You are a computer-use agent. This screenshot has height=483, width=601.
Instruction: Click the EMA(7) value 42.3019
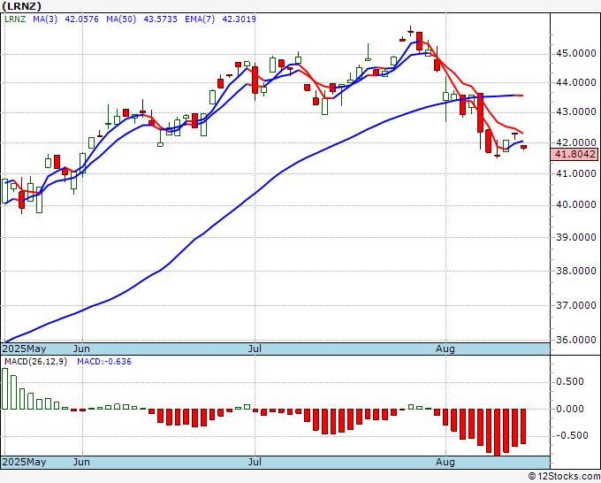[x=239, y=19]
